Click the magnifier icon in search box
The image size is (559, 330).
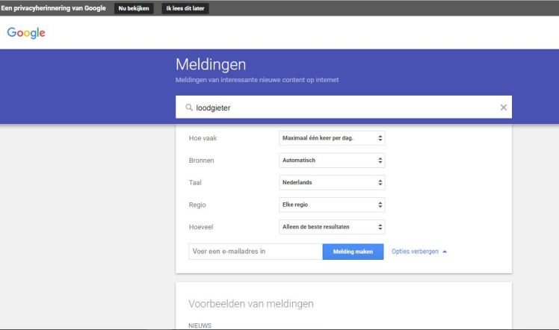pyautogui.click(x=188, y=108)
